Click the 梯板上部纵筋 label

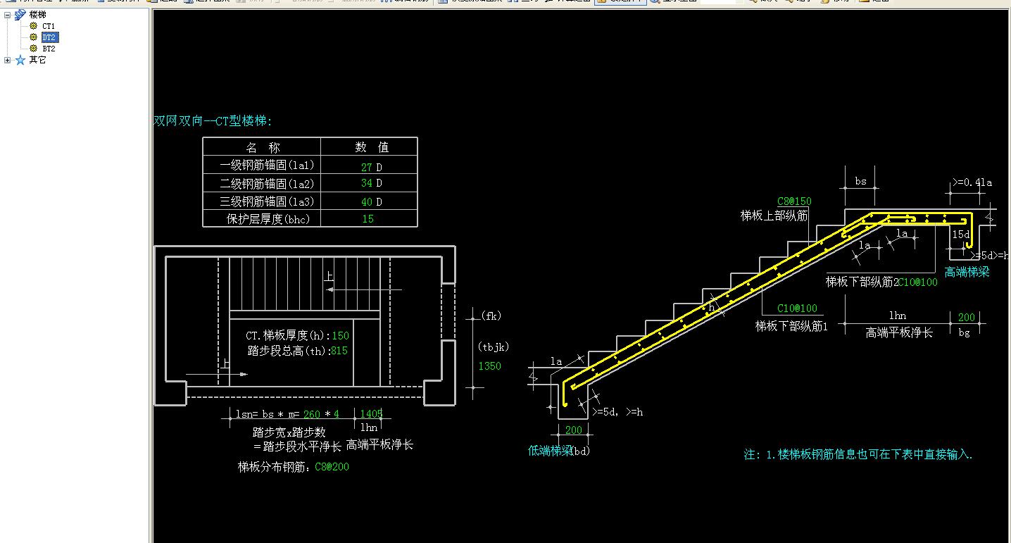[774, 216]
